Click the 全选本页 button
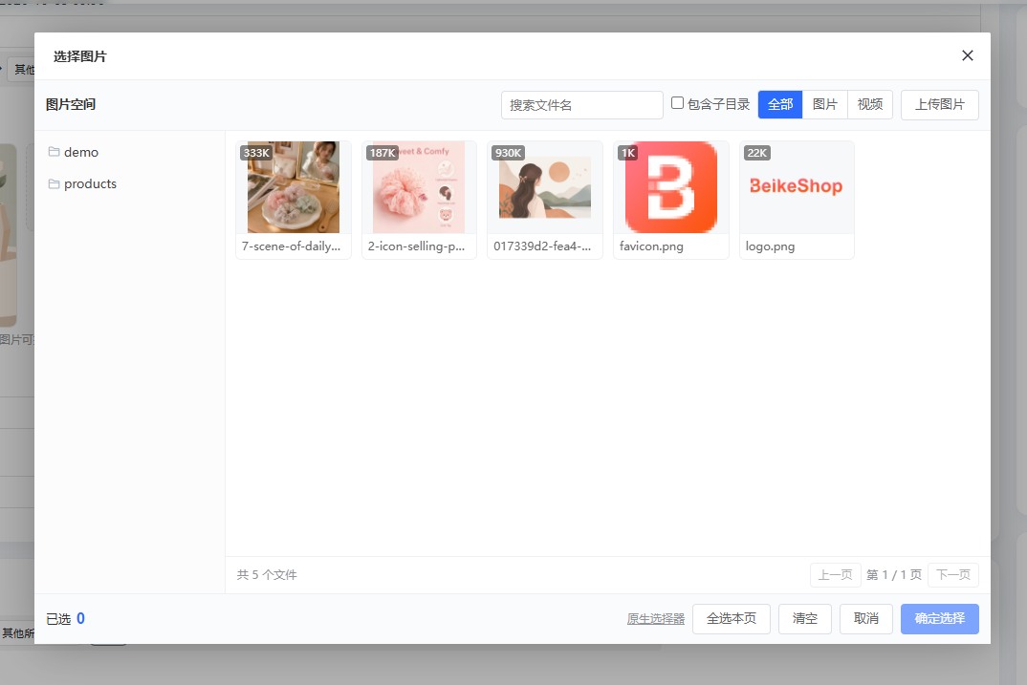This screenshot has width=1027, height=685. pos(731,619)
